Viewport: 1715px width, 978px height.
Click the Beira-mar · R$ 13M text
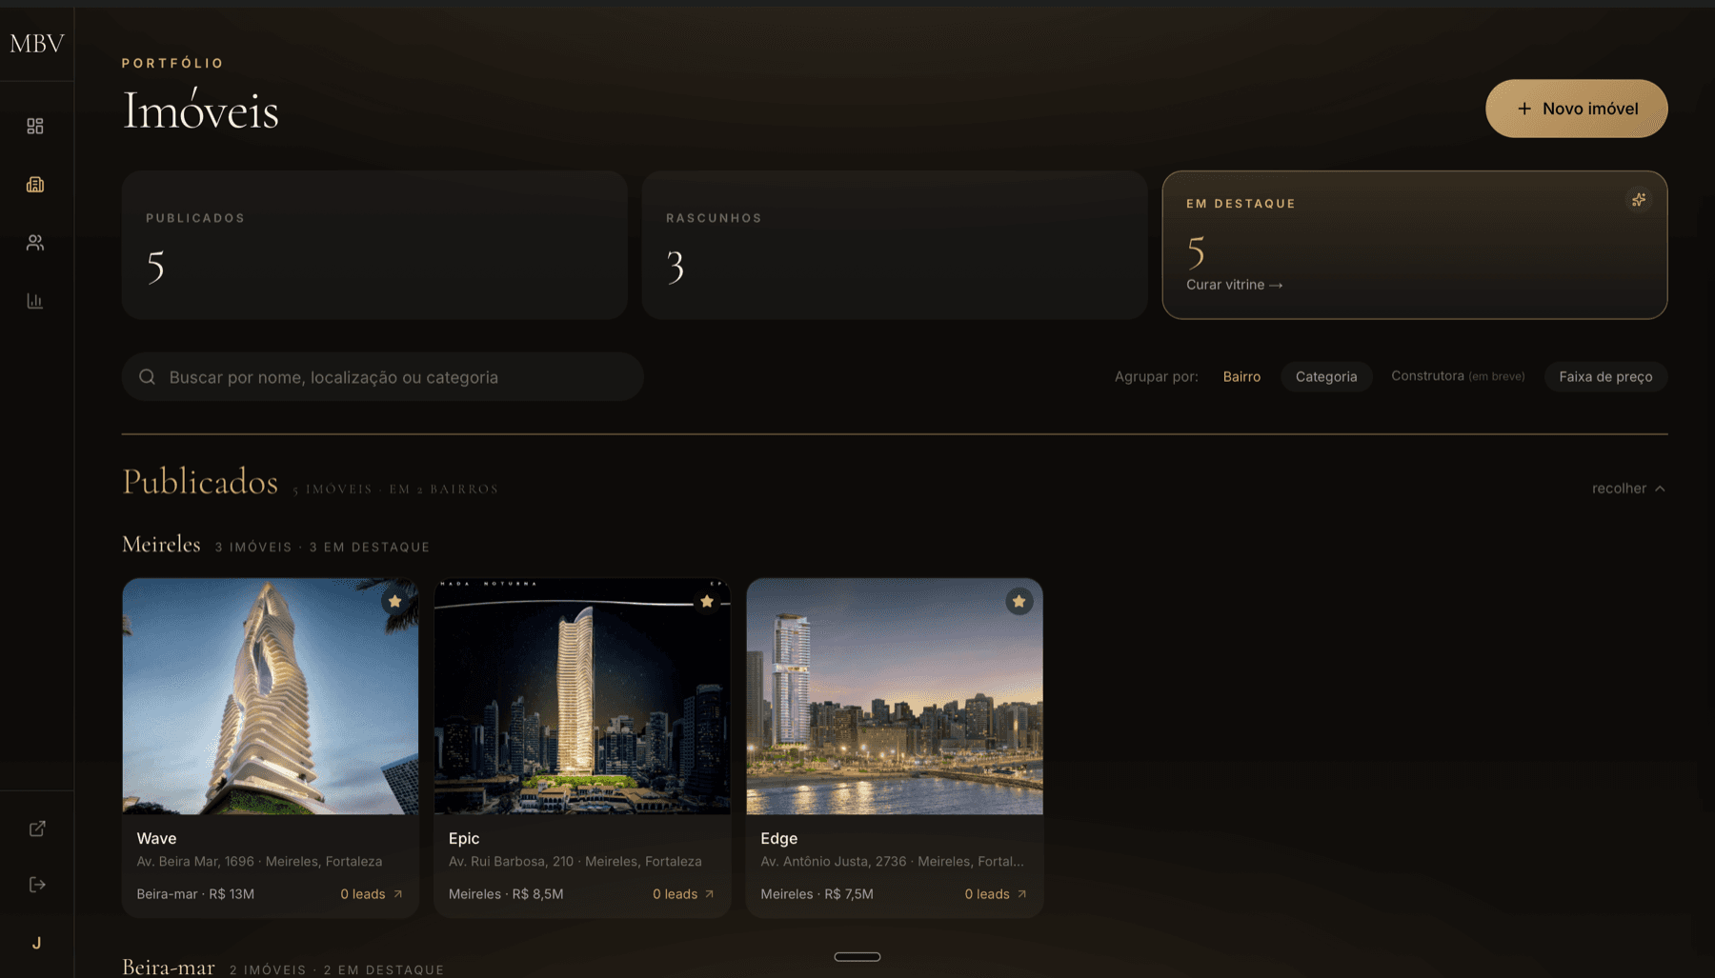click(x=195, y=894)
